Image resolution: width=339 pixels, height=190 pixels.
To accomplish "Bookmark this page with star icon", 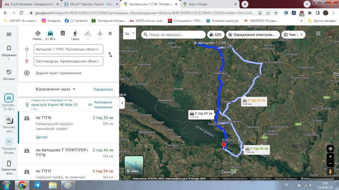I will point(276,13).
